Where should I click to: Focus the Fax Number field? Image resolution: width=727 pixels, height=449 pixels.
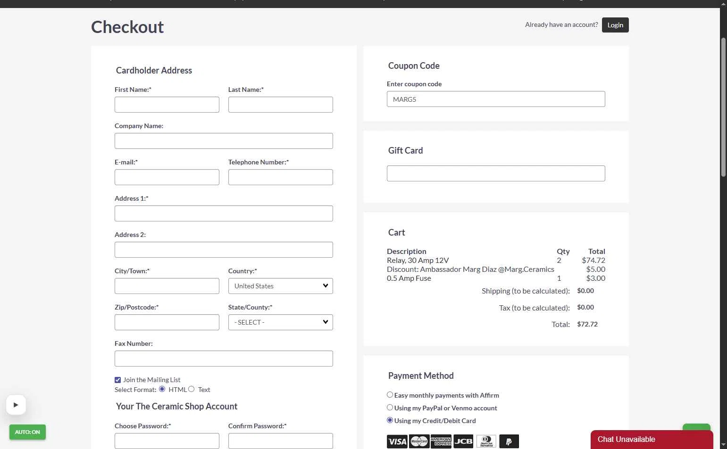(x=224, y=359)
